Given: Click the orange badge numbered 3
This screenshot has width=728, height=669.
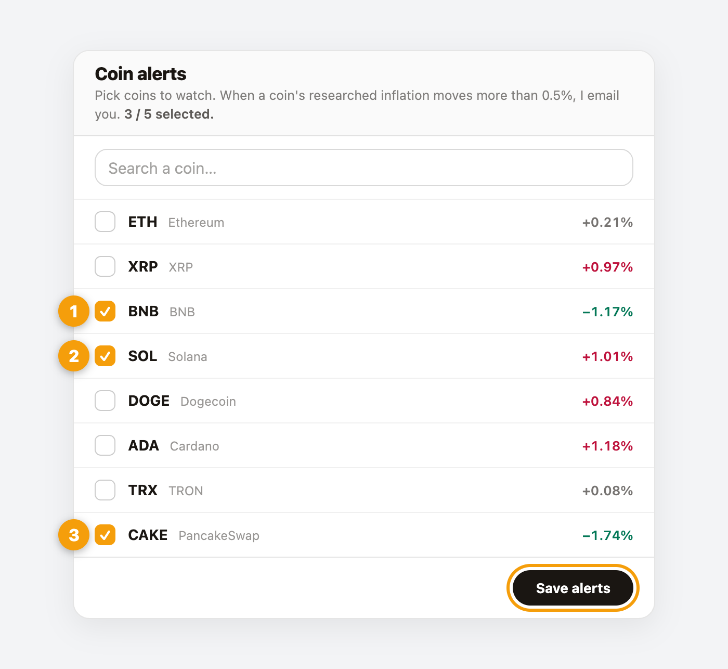Looking at the screenshot, I should coord(74,535).
